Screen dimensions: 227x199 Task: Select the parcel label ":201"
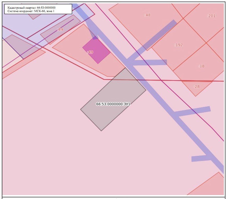click(x=211, y=16)
